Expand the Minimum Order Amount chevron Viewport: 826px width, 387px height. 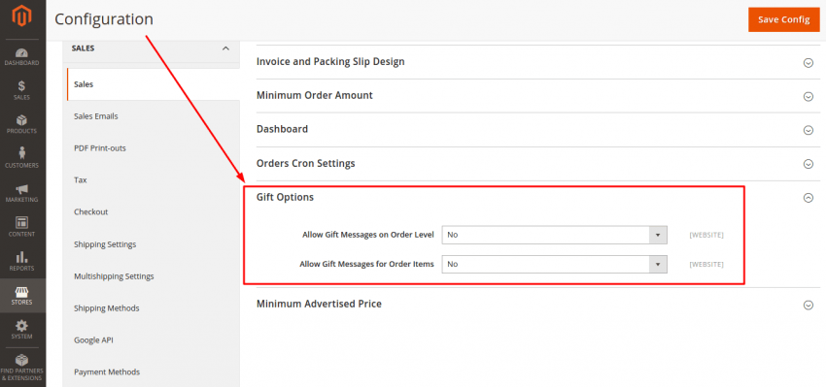pos(809,97)
